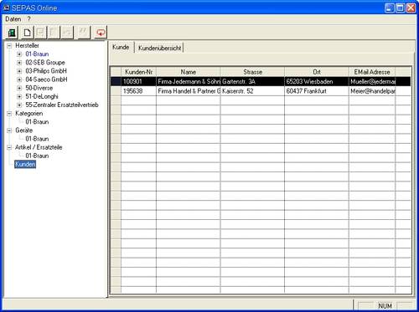Click the row selector for customer 195638

click(116, 91)
